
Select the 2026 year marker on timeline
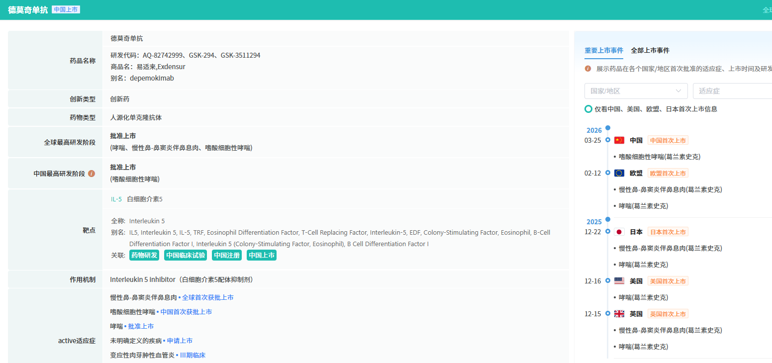[594, 130]
